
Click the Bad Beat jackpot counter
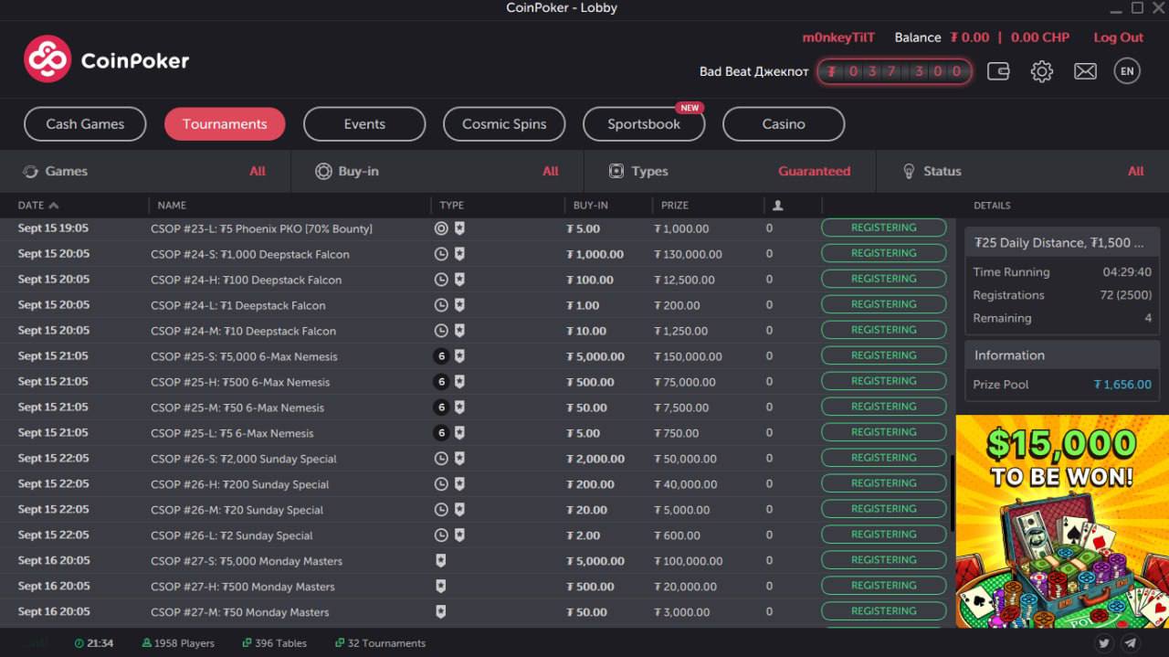click(x=894, y=71)
